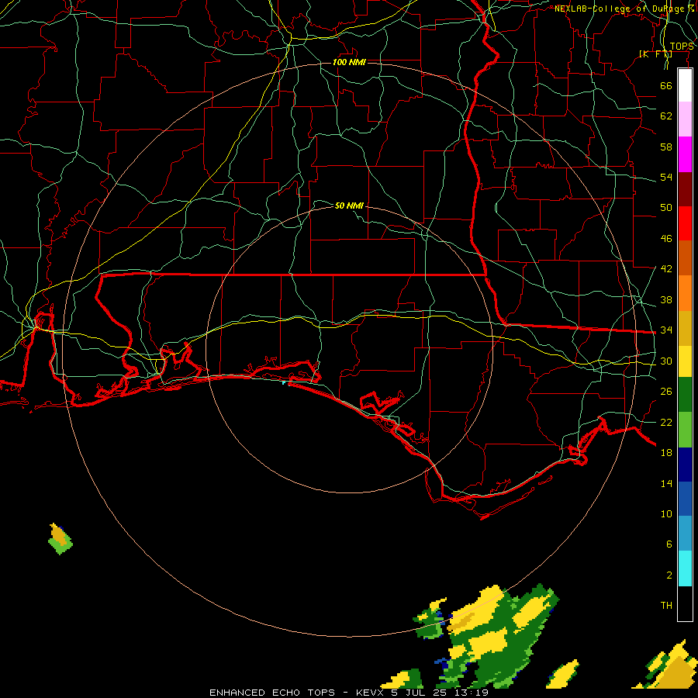The width and height of the screenshot is (698, 698).
Task: Click the legend value 2
Action: coord(669,575)
